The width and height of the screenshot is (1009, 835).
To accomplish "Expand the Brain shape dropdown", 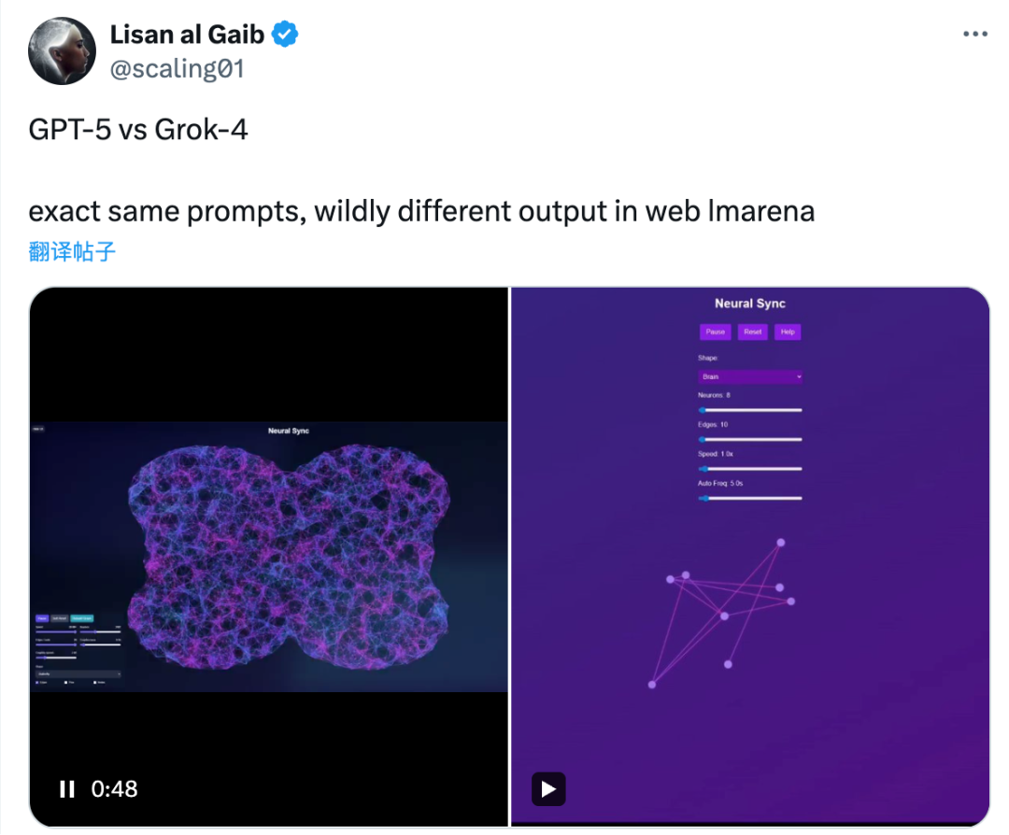I will (750, 377).
